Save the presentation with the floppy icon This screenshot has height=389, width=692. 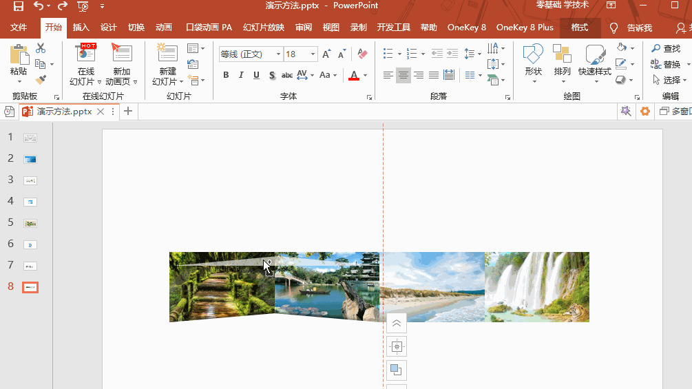pos(18,6)
